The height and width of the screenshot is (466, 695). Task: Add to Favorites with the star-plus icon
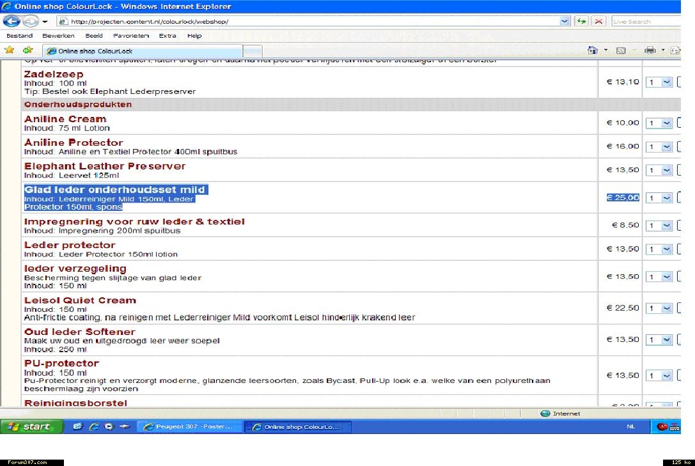[x=28, y=50]
